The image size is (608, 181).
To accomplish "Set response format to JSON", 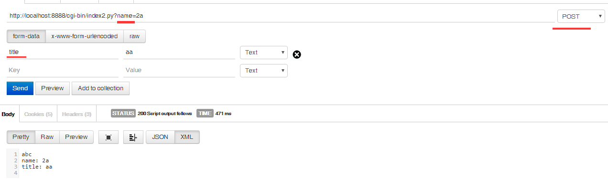I will [160, 137].
